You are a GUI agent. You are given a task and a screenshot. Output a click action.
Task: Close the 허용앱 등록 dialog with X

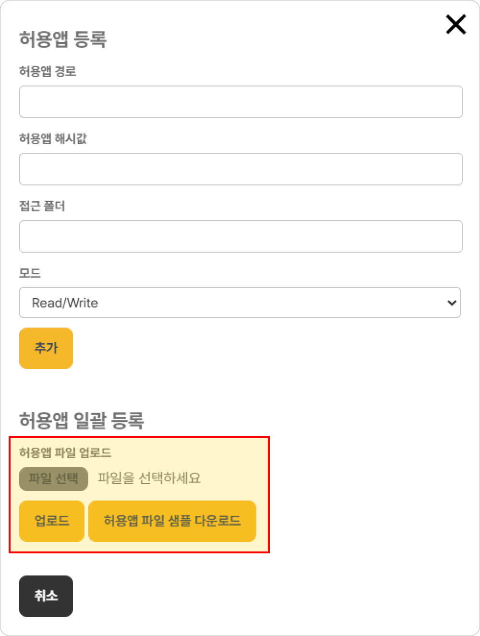point(456,24)
